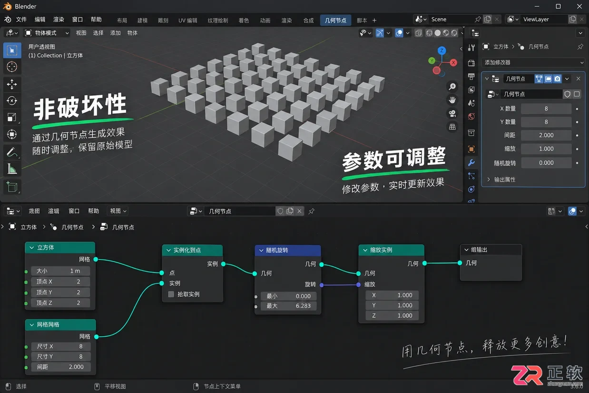Image resolution: width=589 pixels, height=393 pixels.
Task: Toggle fake user shield in modifier panel
Action: click(x=567, y=94)
